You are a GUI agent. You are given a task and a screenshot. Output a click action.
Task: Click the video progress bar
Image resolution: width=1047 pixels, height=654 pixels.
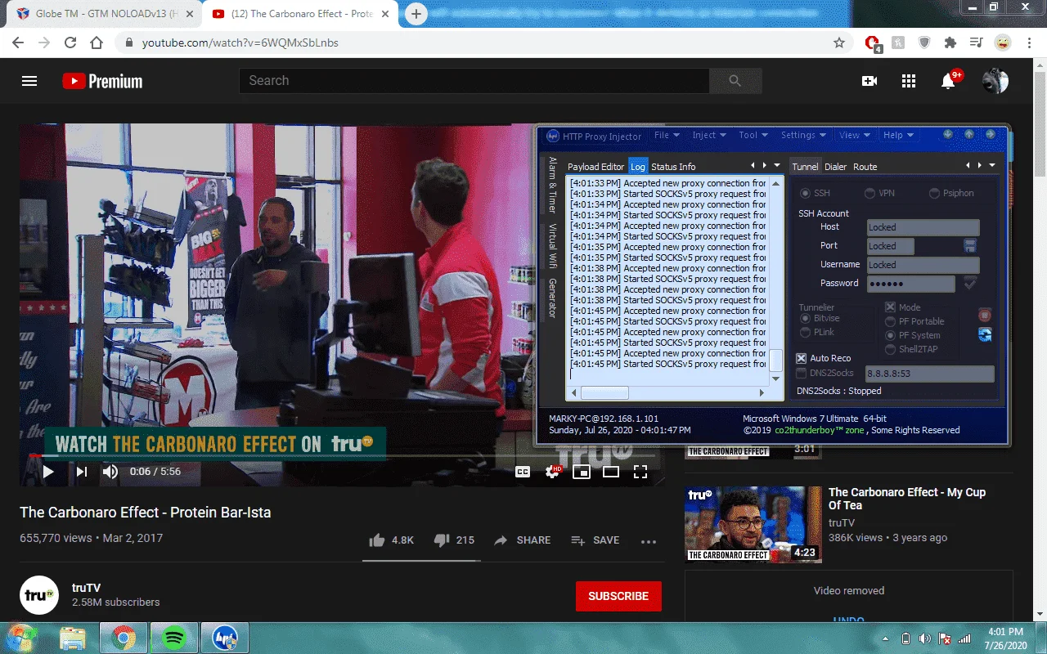click(x=342, y=455)
